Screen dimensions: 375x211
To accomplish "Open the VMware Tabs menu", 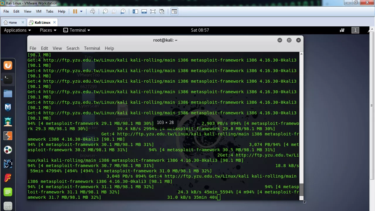I will coord(50,11).
